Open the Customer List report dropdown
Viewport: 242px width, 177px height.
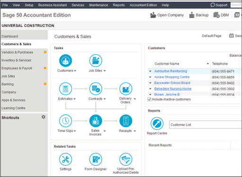pyautogui.click(x=206, y=125)
